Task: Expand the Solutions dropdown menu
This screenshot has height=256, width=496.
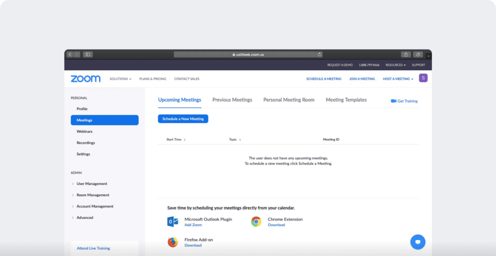Action: tap(120, 79)
